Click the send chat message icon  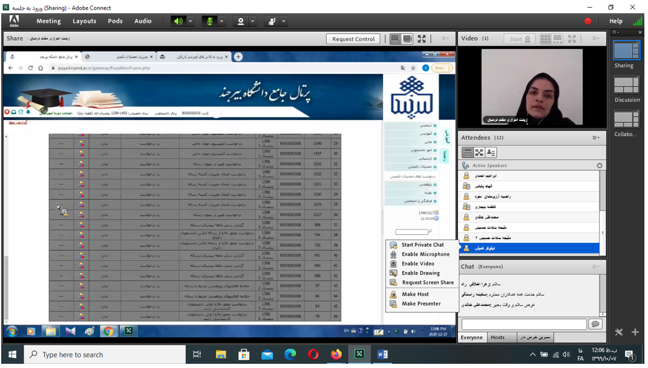(x=595, y=324)
